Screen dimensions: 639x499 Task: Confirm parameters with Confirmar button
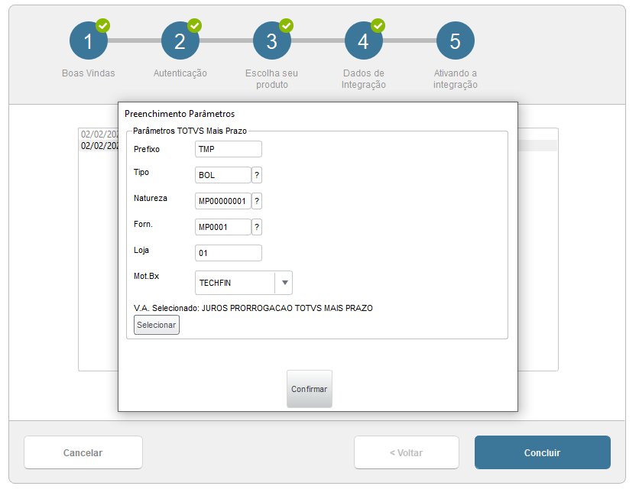coord(310,389)
